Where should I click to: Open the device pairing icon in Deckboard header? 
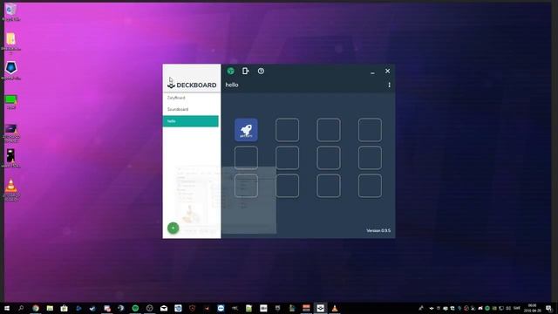tap(246, 71)
